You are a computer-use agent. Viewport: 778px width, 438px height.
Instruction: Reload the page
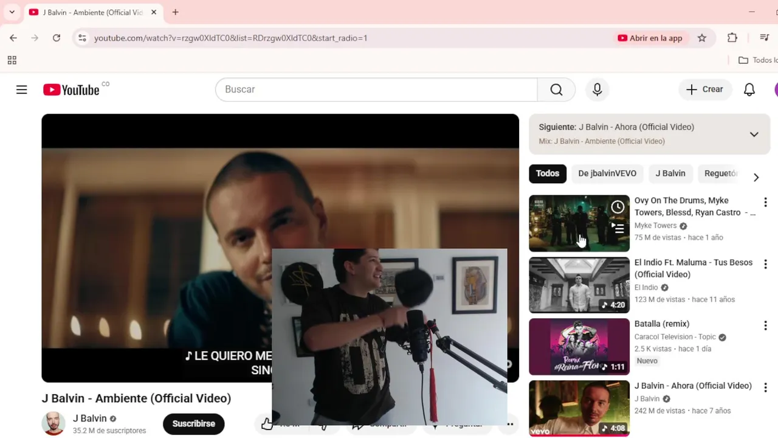pos(57,38)
